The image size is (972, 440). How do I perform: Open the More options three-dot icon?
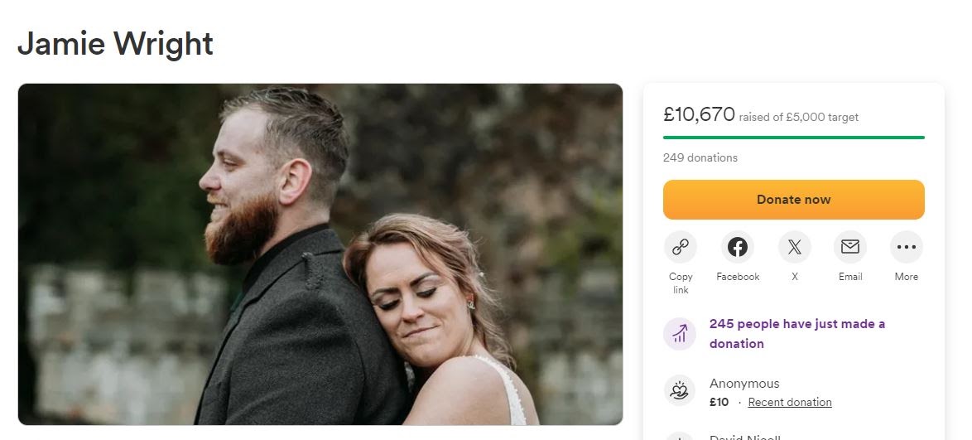[907, 247]
